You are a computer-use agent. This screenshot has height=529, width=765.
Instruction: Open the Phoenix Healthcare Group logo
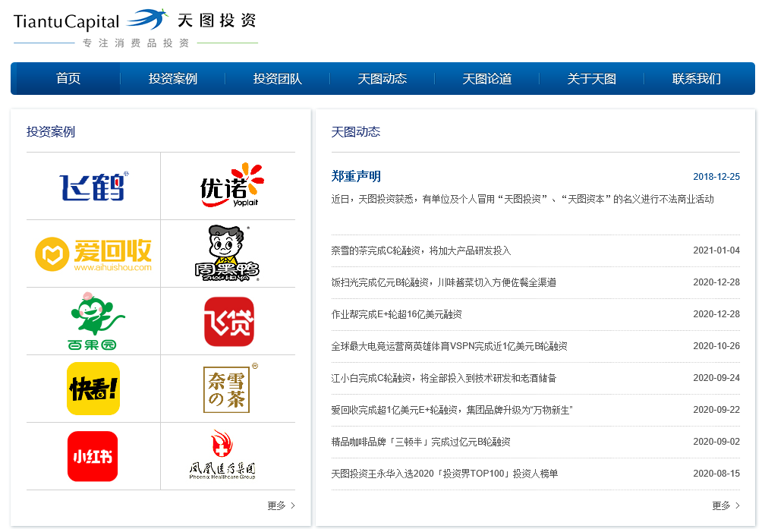point(223,455)
